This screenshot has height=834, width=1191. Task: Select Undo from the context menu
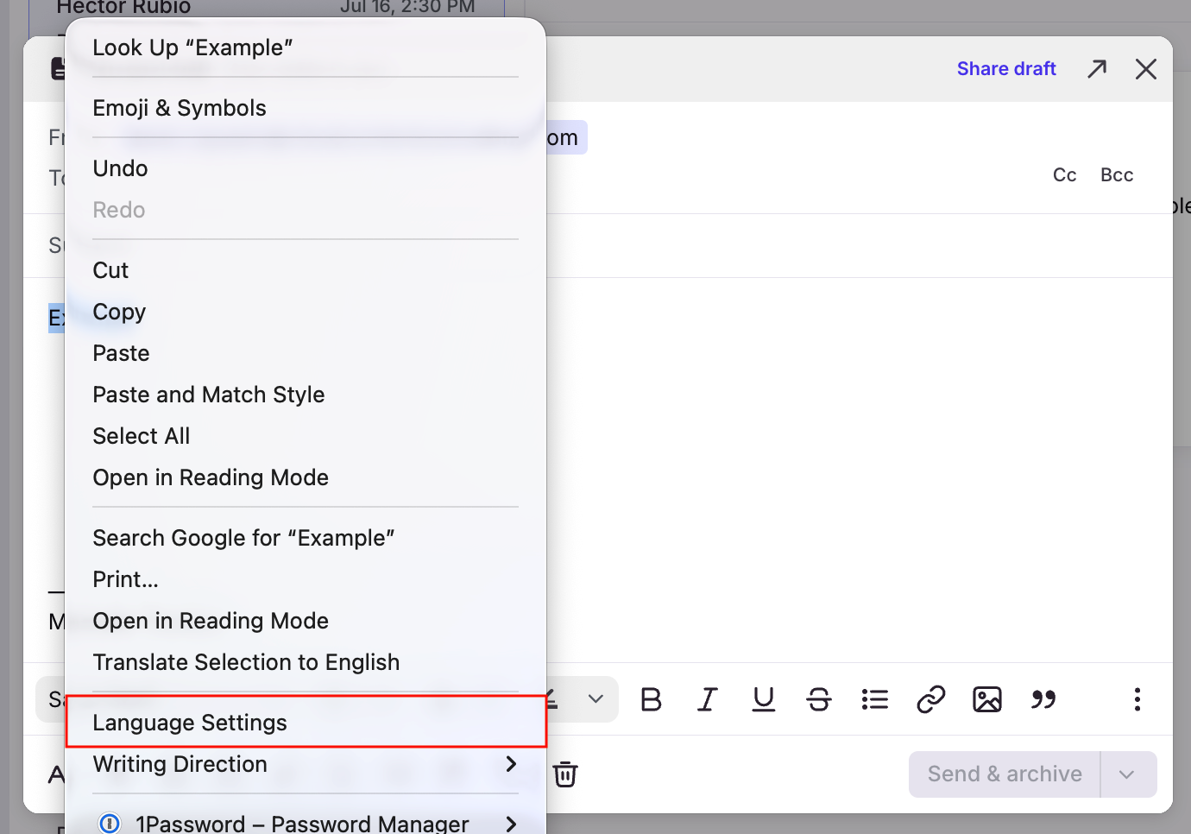point(306,168)
